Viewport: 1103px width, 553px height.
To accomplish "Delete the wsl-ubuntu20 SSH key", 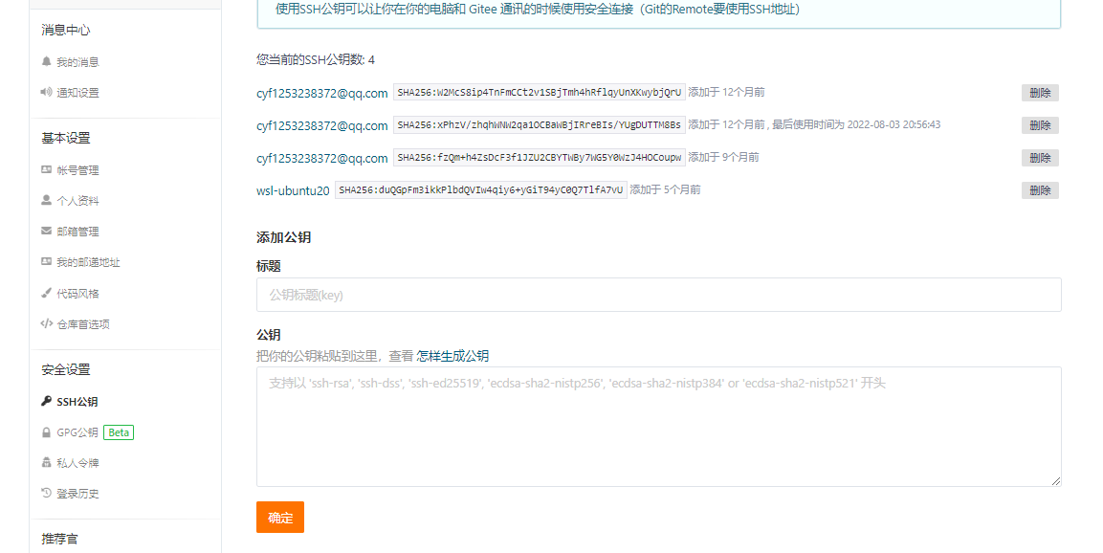I will pyautogui.click(x=1040, y=189).
